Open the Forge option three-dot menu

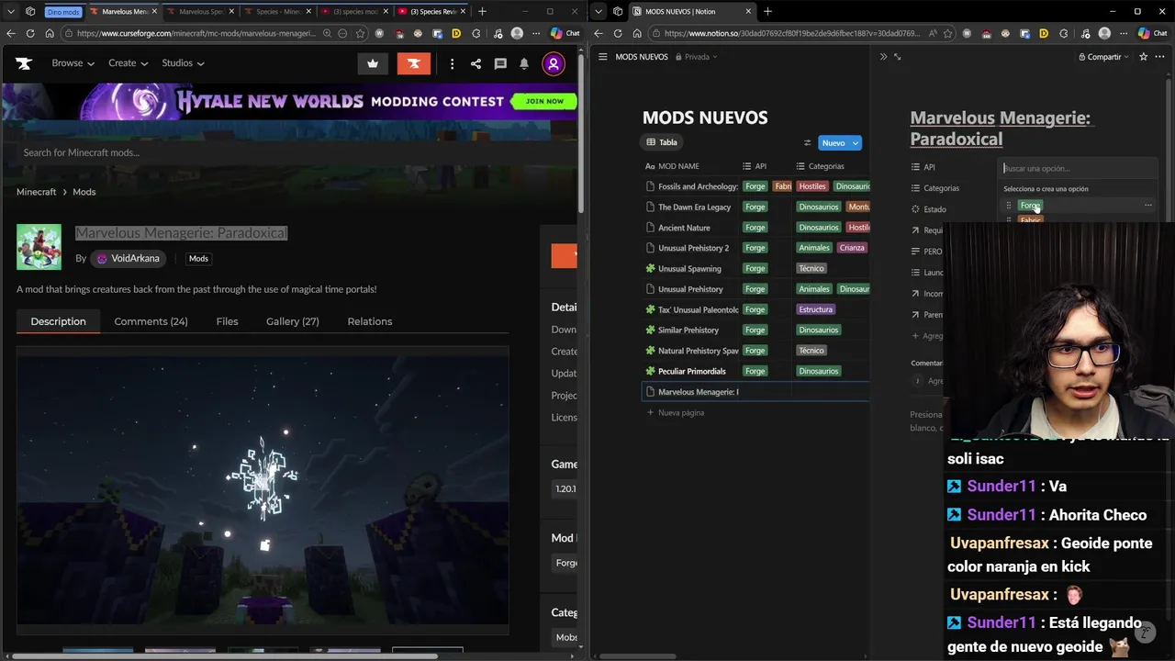[x=1147, y=206]
